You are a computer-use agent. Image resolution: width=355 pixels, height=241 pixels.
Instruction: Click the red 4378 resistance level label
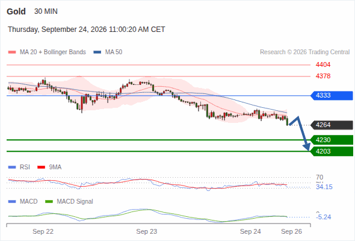323,76
